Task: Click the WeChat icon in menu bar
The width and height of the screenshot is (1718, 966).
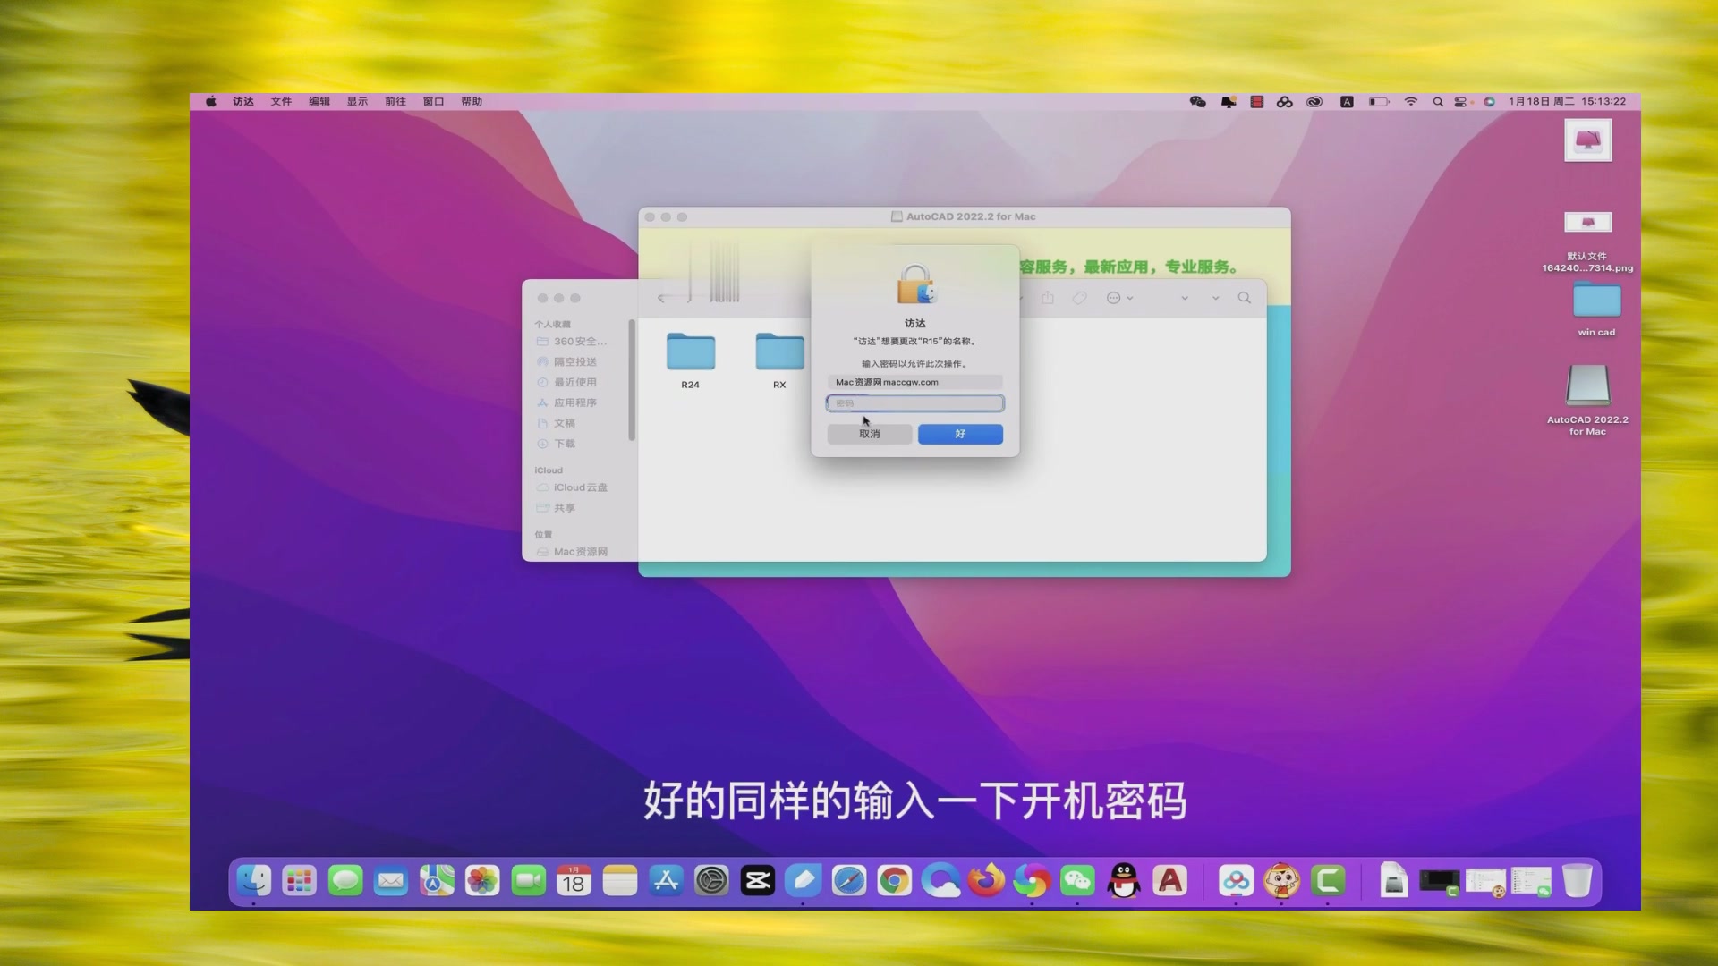Action: click(1198, 102)
